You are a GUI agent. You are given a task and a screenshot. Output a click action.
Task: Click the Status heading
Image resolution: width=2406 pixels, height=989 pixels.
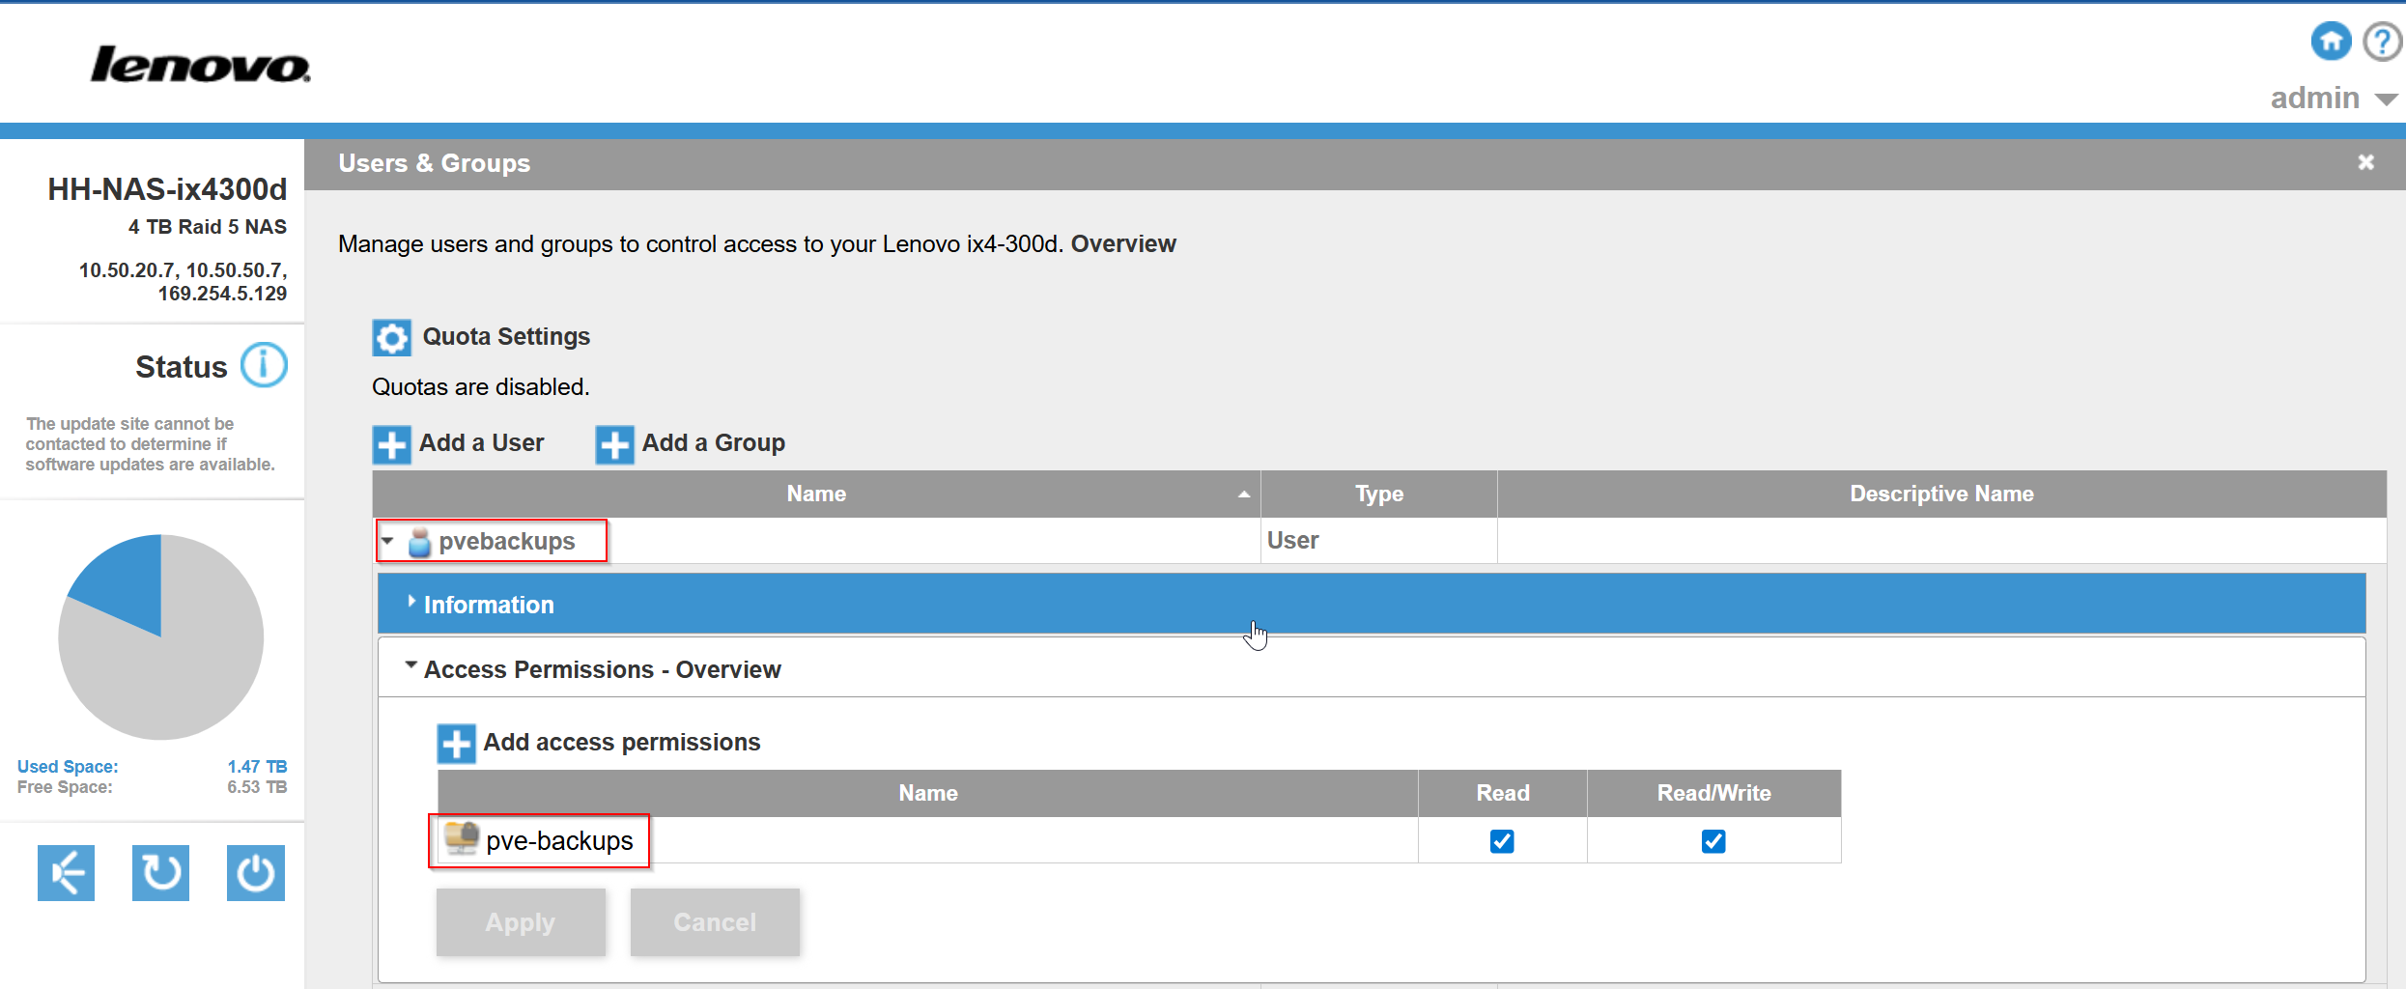click(x=181, y=367)
